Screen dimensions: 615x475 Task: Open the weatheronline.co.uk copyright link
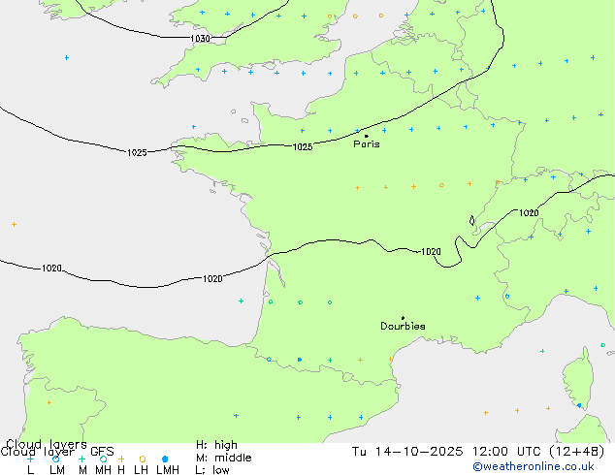534,466
